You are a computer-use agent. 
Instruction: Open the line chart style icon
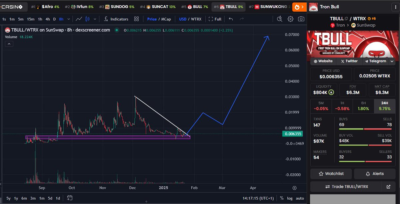(x=79, y=19)
